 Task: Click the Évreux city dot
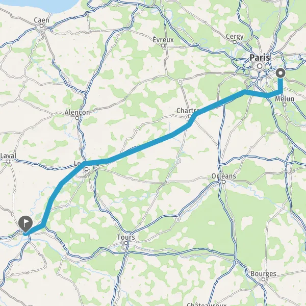coord(163,46)
